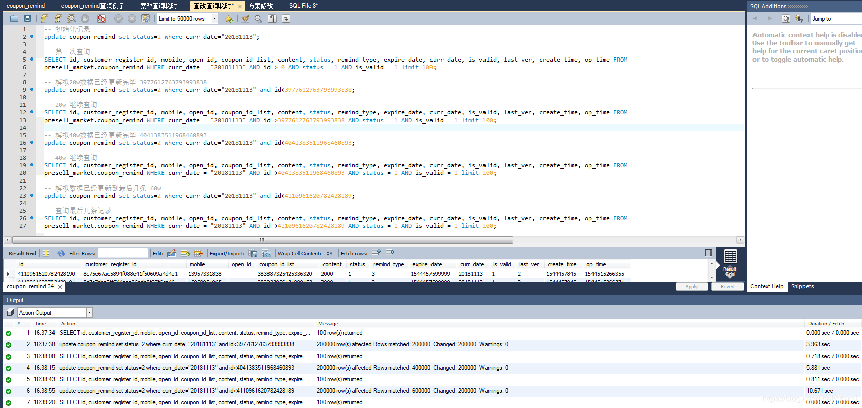Focus the Filter Rows input field
862x408 pixels.
(123, 253)
